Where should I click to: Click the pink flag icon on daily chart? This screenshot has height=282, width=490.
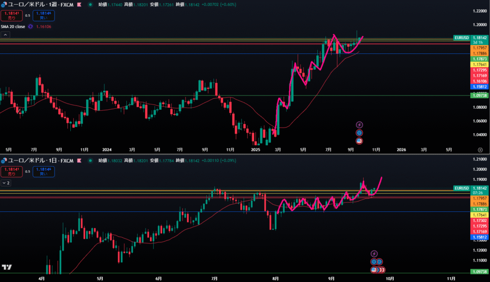click(x=79, y=161)
